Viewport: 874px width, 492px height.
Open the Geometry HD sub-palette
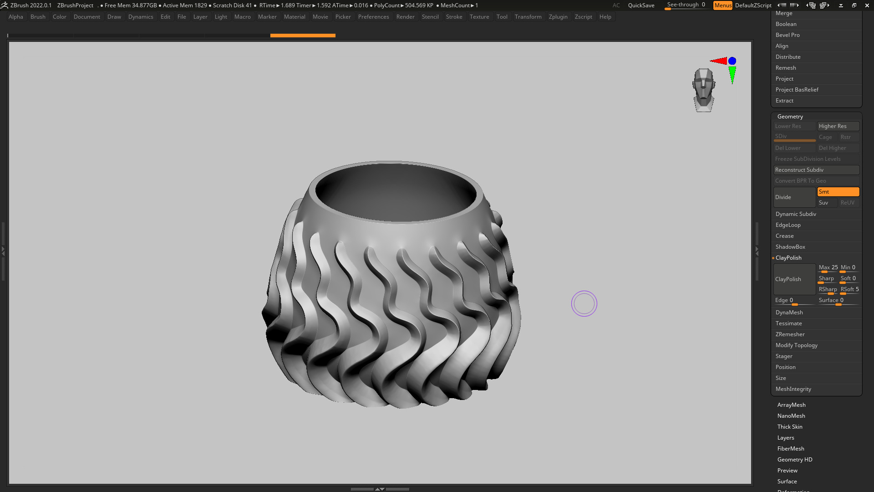pos(795,460)
